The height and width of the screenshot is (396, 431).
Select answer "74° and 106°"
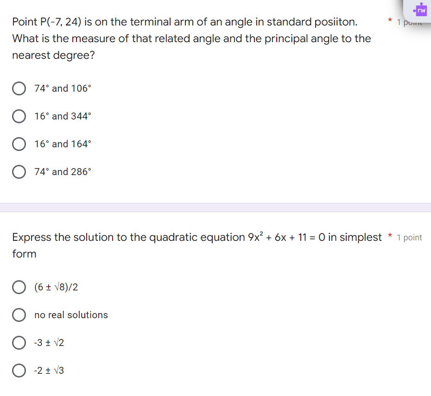[x=19, y=88]
